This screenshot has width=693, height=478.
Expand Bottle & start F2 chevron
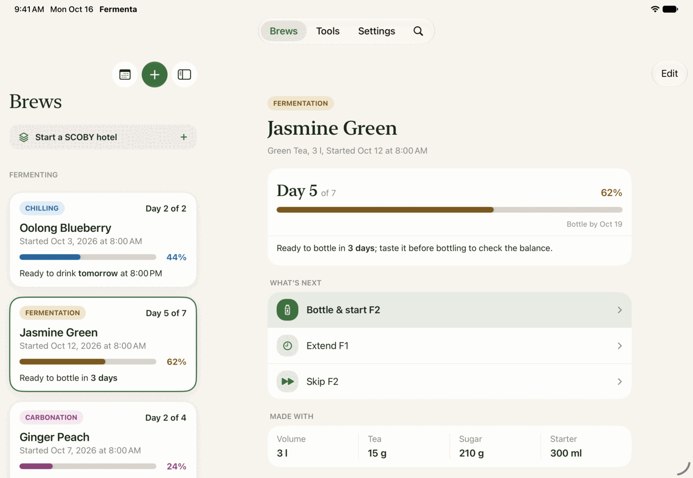620,310
